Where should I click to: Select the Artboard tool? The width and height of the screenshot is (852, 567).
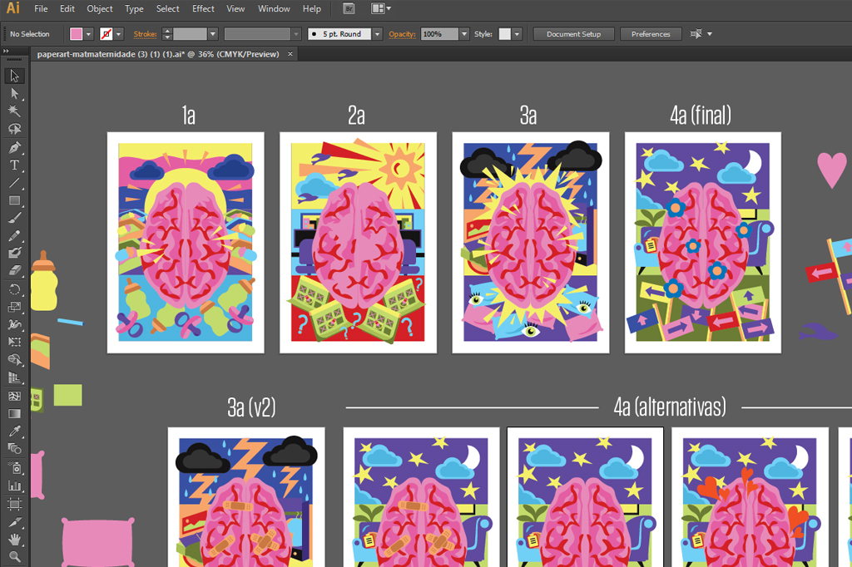click(15, 504)
